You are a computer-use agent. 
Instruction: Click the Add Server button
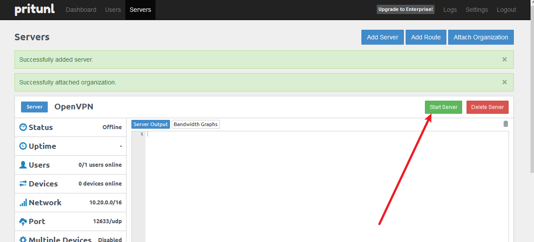[382, 37]
